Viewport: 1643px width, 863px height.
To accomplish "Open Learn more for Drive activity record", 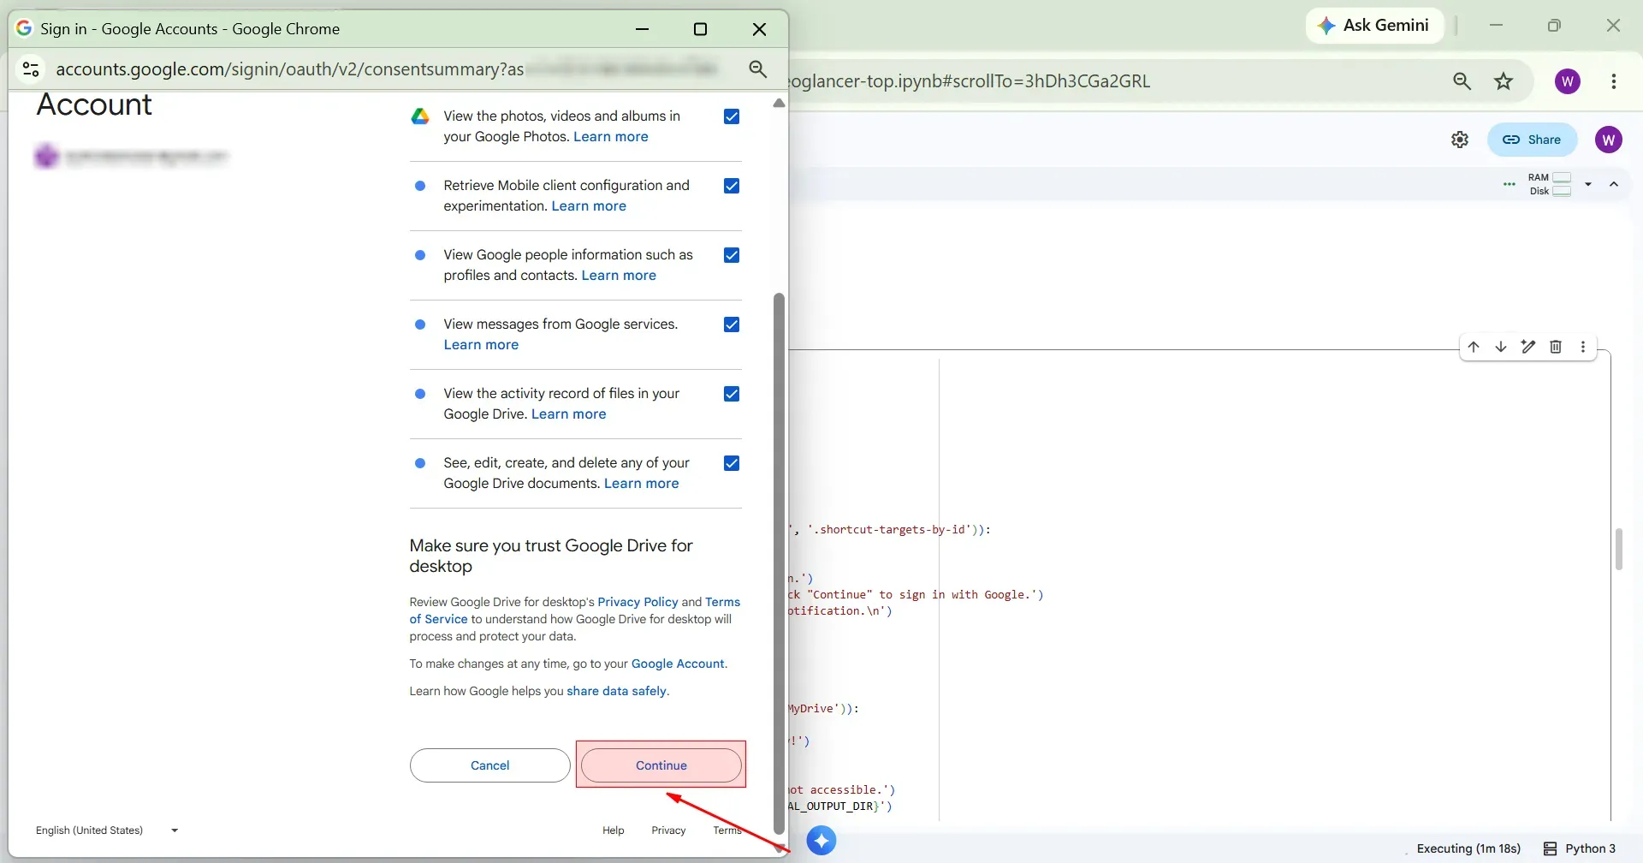I will [x=568, y=414].
